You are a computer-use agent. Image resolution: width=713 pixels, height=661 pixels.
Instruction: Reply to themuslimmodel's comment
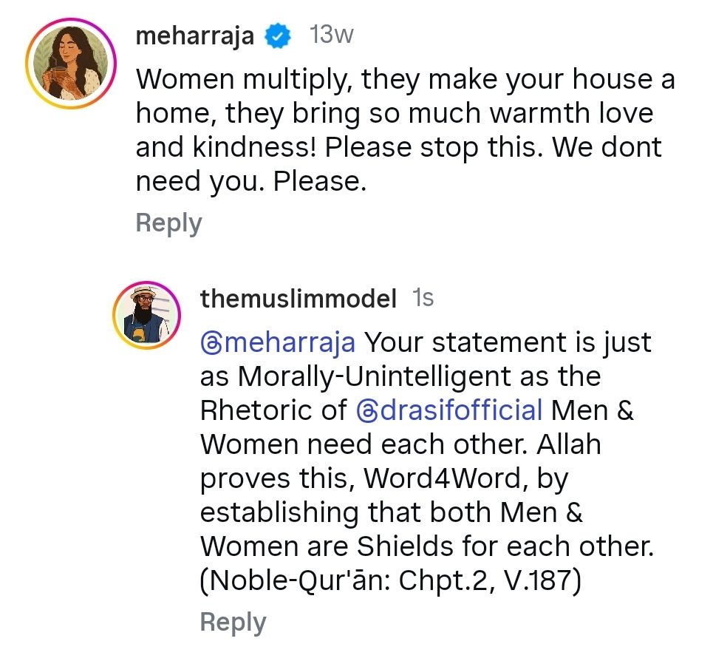[x=233, y=622]
